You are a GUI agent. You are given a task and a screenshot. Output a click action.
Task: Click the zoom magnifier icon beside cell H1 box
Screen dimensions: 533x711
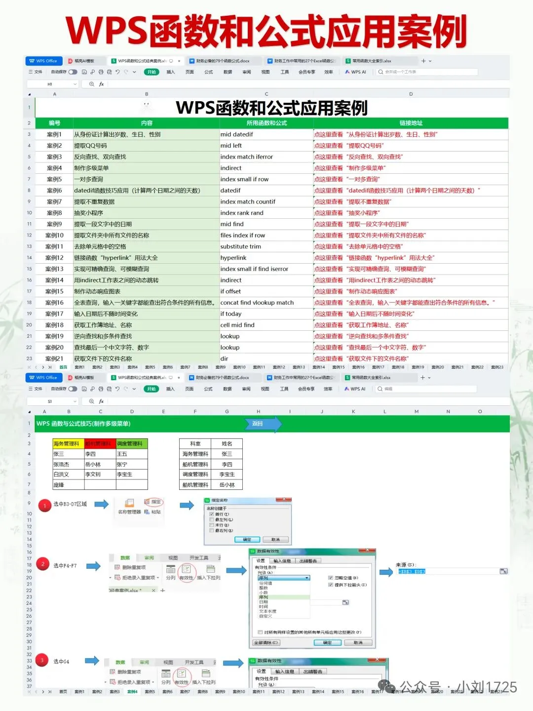(x=91, y=84)
